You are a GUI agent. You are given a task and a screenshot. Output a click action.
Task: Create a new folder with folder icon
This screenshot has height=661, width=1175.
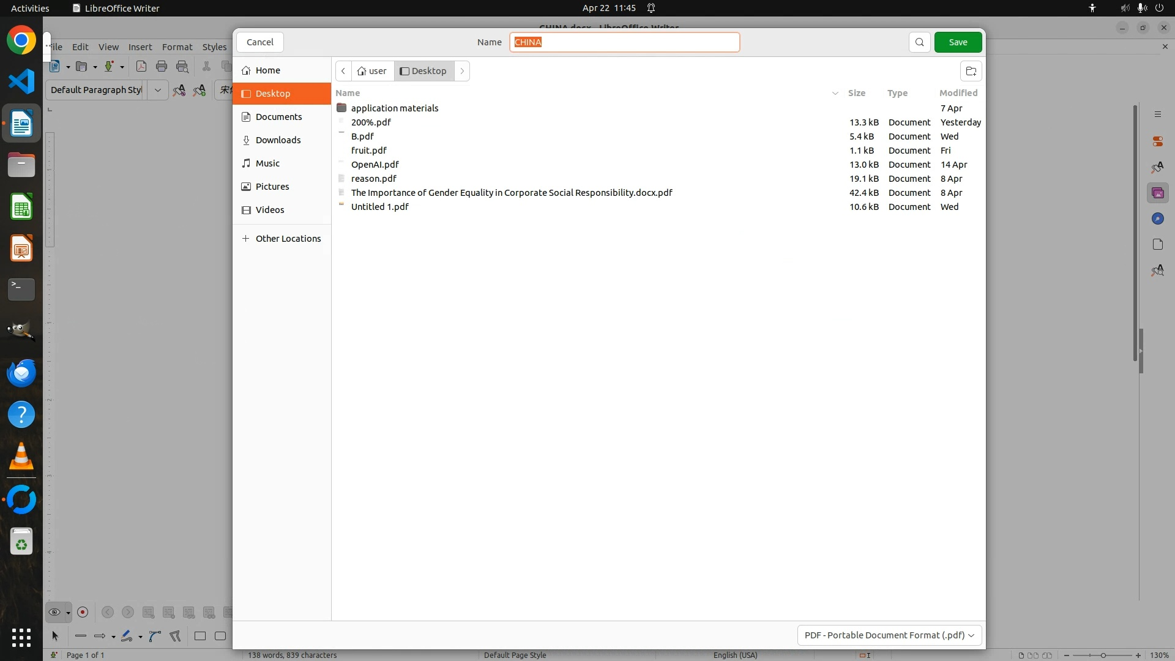971,71
